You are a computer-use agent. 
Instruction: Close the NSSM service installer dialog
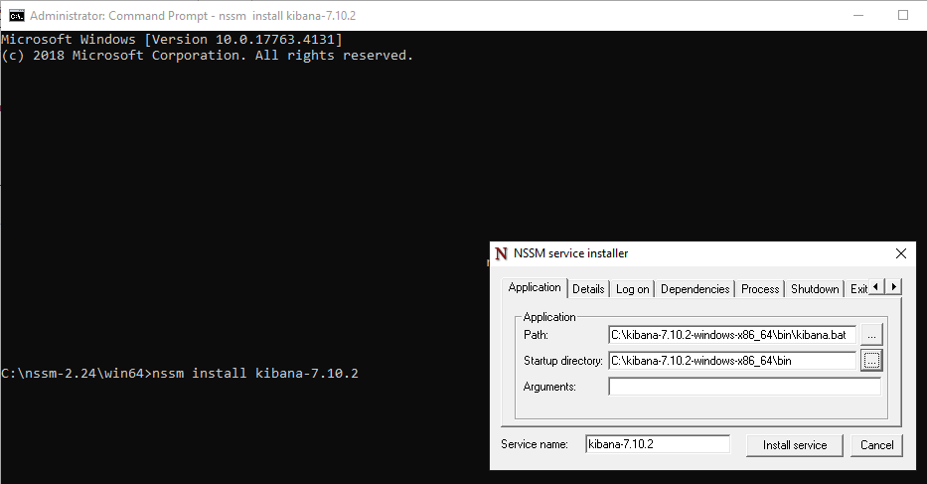[900, 253]
